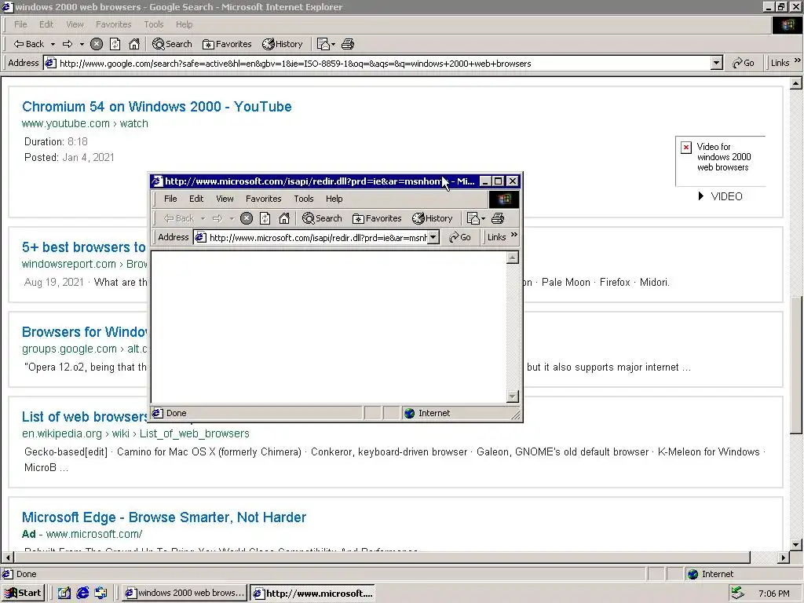Open the 'Browsers for Windows' groups.google.com result
Viewport: 804px width, 603px height.
84,332
